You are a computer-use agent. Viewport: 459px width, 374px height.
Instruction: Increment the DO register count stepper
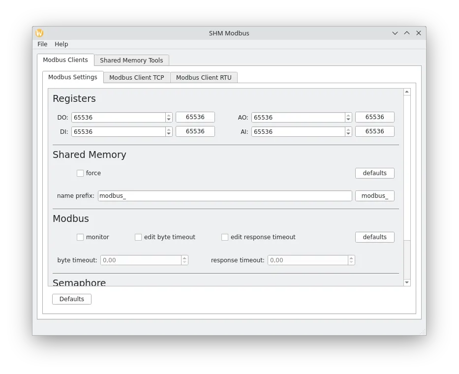(x=169, y=115)
